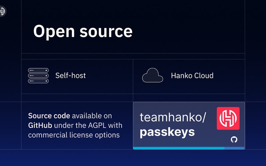The width and height of the screenshot is (266, 166).
Task: Click the bold "GitHub" word in description
Action: [x=40, y=125]
